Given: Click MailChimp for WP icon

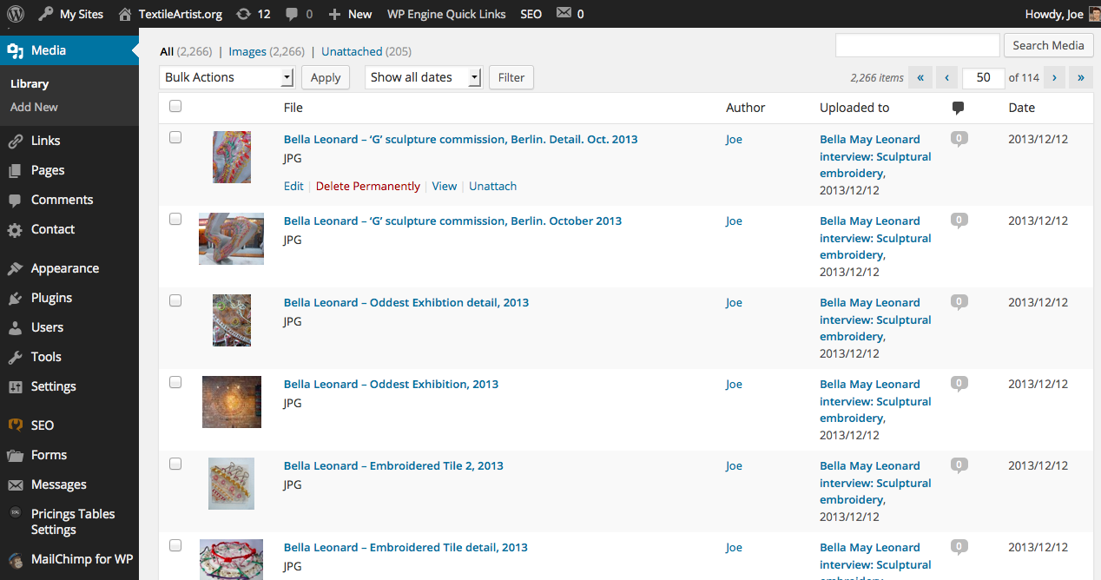Looking at the screenshot, I should (15, 560).
